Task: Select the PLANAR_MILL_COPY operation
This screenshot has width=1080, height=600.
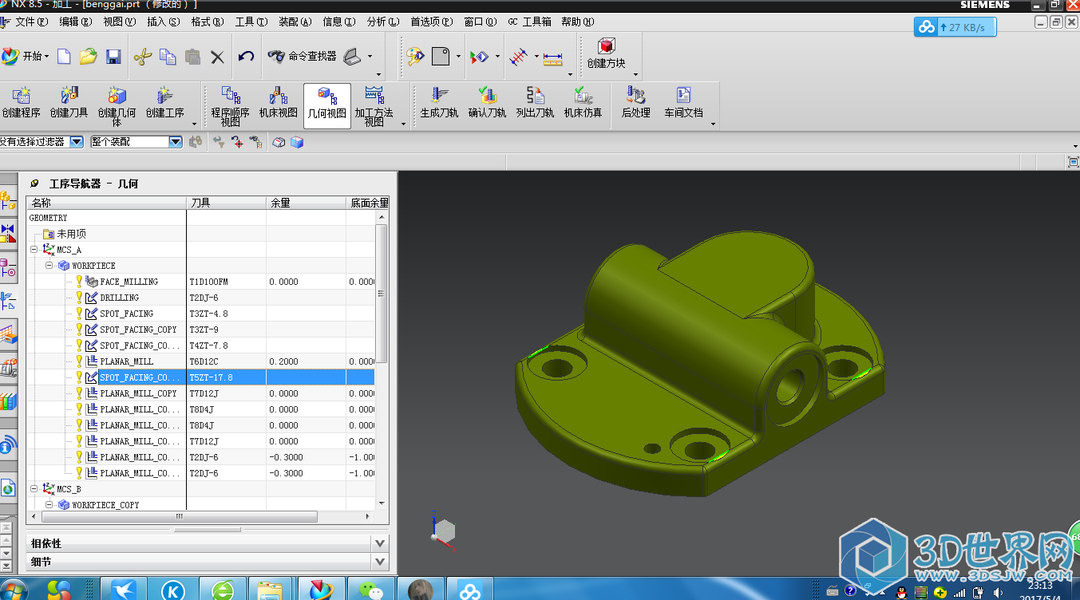Action: [x=138, y=393]
